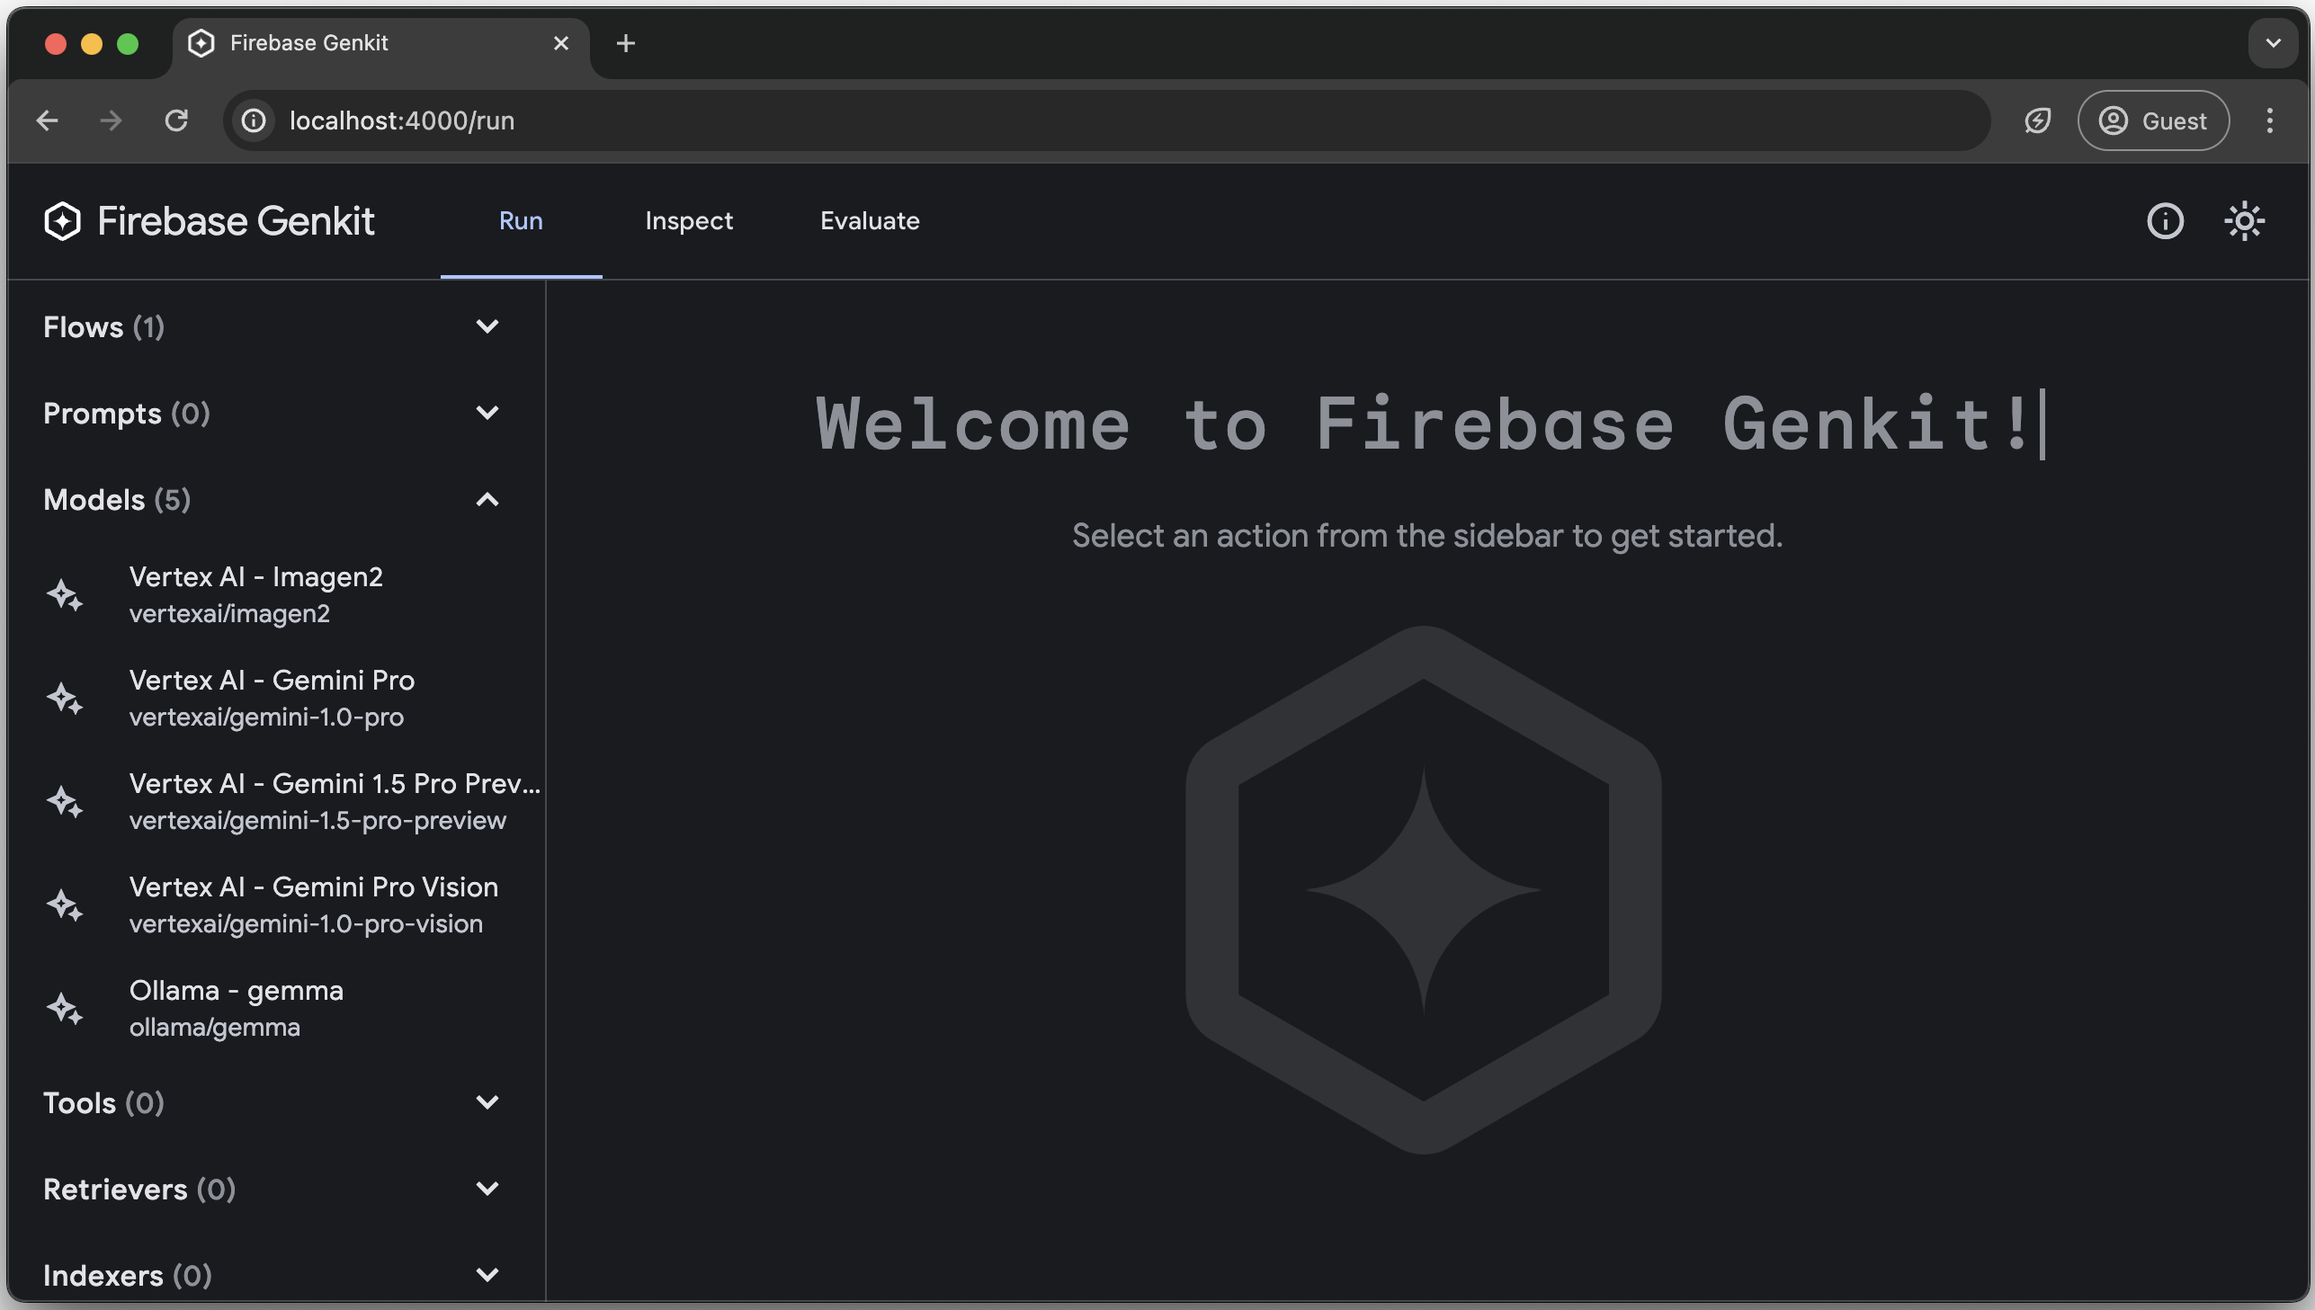Switch to the Inspect tab
Viewport: 2315px width, 1310px height.
click(688, 221)
